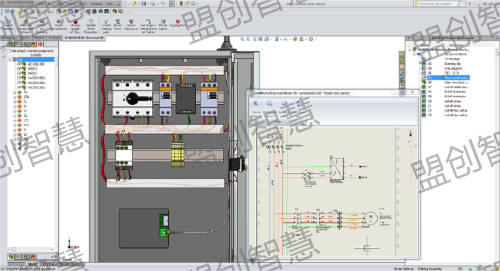
Task: Open the Electrical Manager tab icon in the left panel
Action: (x=40, y=44)
